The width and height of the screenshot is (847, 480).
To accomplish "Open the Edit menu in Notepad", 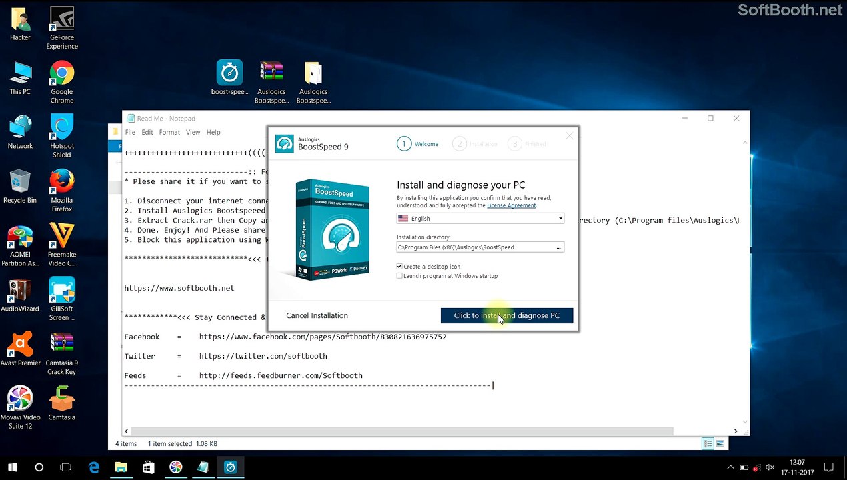I will pos(147,132).
